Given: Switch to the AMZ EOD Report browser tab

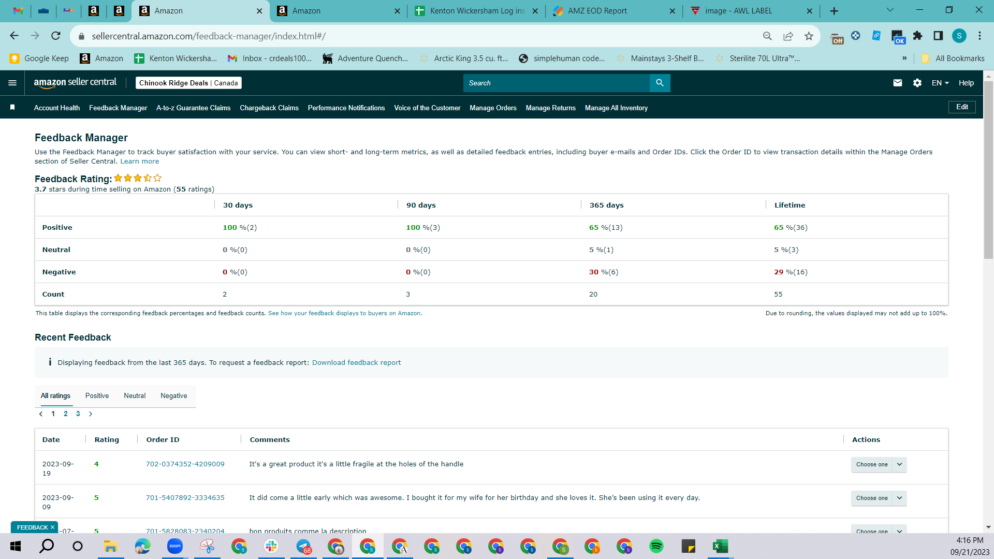Looking at the screenshot, I should pyautogui.click(x=613, y=11).
